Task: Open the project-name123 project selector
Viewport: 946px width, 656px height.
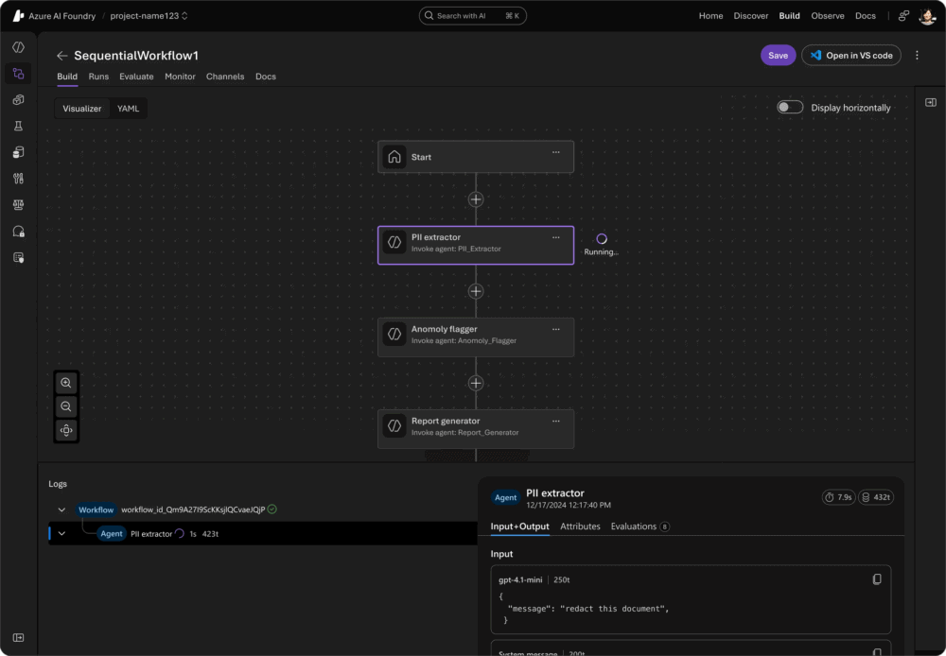Action: point(149,16)
